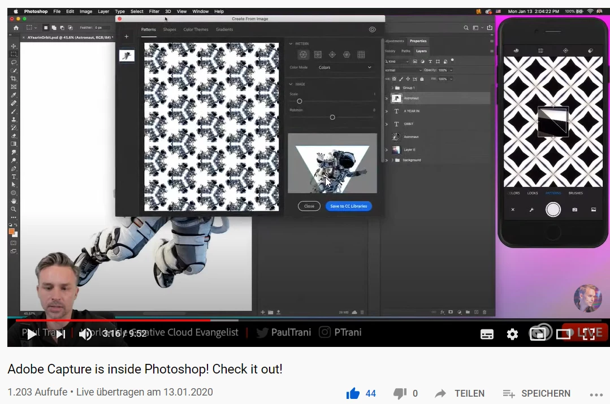Viewport: 610px width, 404px height.
Task: Choose the first hexagonal pattern type icon
Action: (x=304, y=55)
